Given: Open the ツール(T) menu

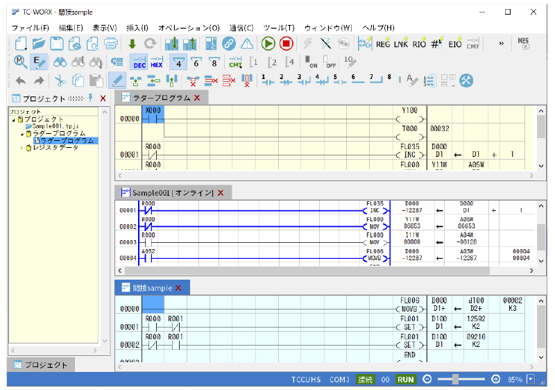Looking at the screenshot, I should 279,28.
